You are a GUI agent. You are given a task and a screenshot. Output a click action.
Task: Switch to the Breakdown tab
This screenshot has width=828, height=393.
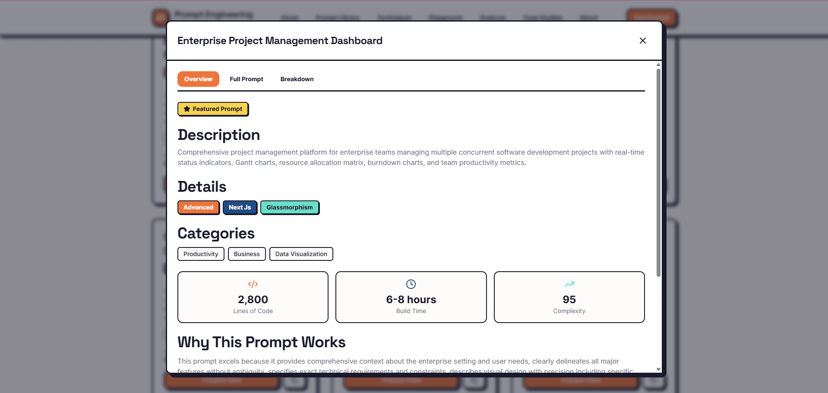pyautogui.click(x=297, y=79)
